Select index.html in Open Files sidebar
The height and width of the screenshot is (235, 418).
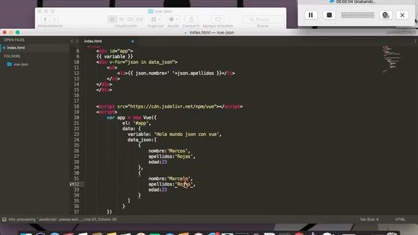[x=16, y=48]
